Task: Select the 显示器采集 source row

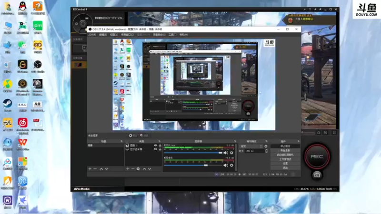Action: [x=143, y=149]
